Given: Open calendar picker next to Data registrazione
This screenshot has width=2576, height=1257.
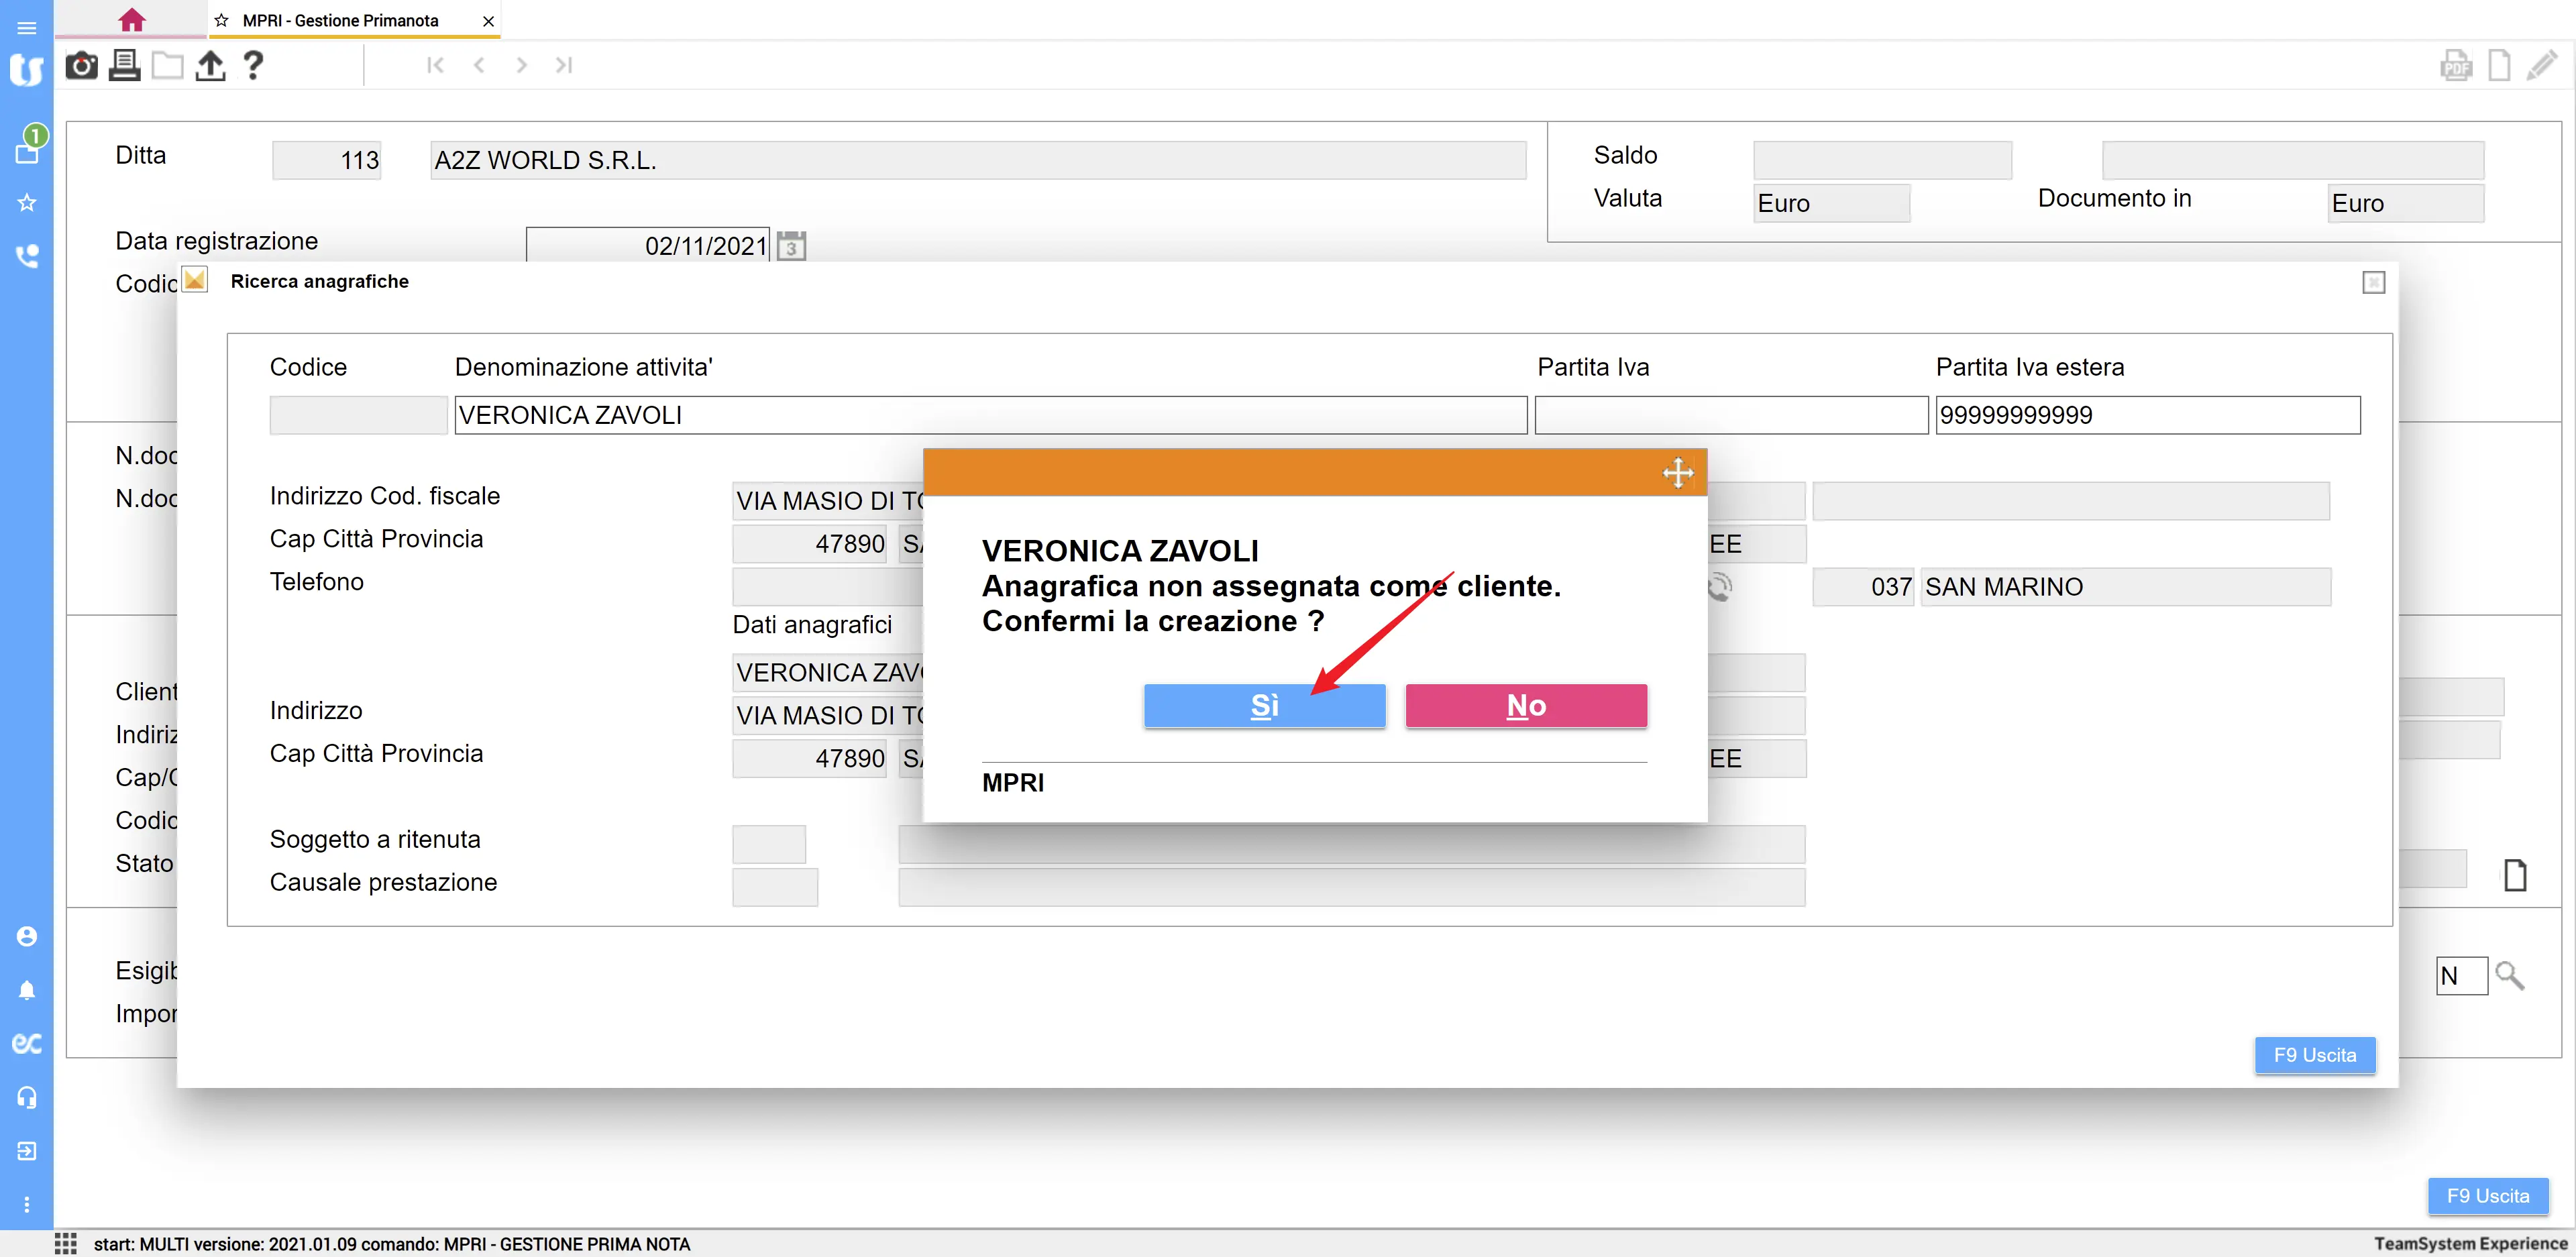Looking at the screenshot, I should point(791,246).
